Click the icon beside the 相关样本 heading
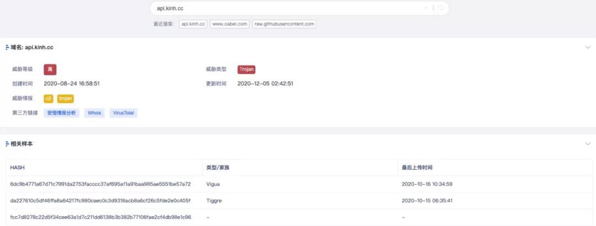This screenshot has height=226, width=596. pyautogui.click(x=7, y=144)
